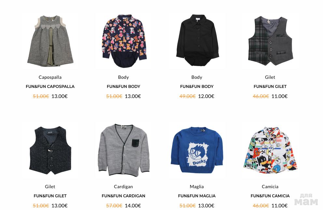Open the black shirt body image

(x=197, y=40)
